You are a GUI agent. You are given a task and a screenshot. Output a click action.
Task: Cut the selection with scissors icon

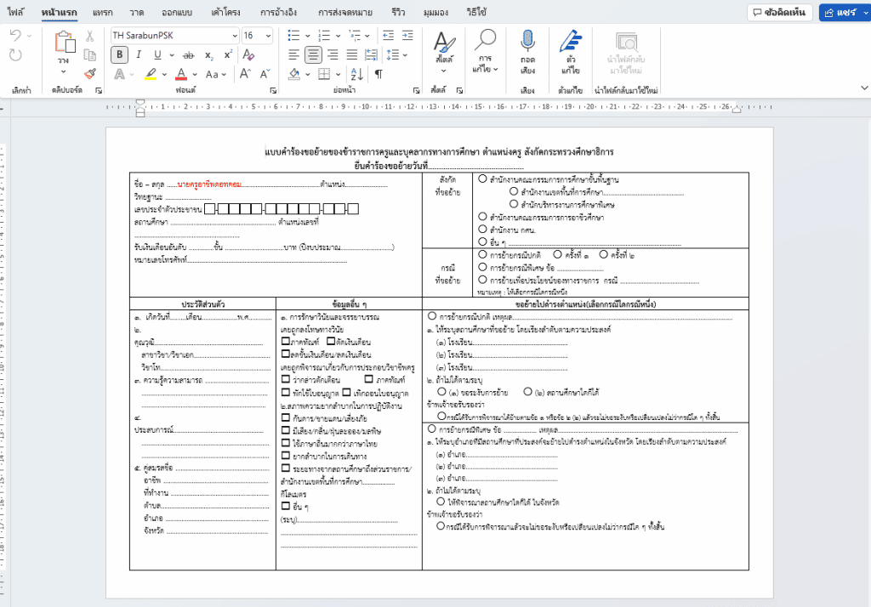89,36
